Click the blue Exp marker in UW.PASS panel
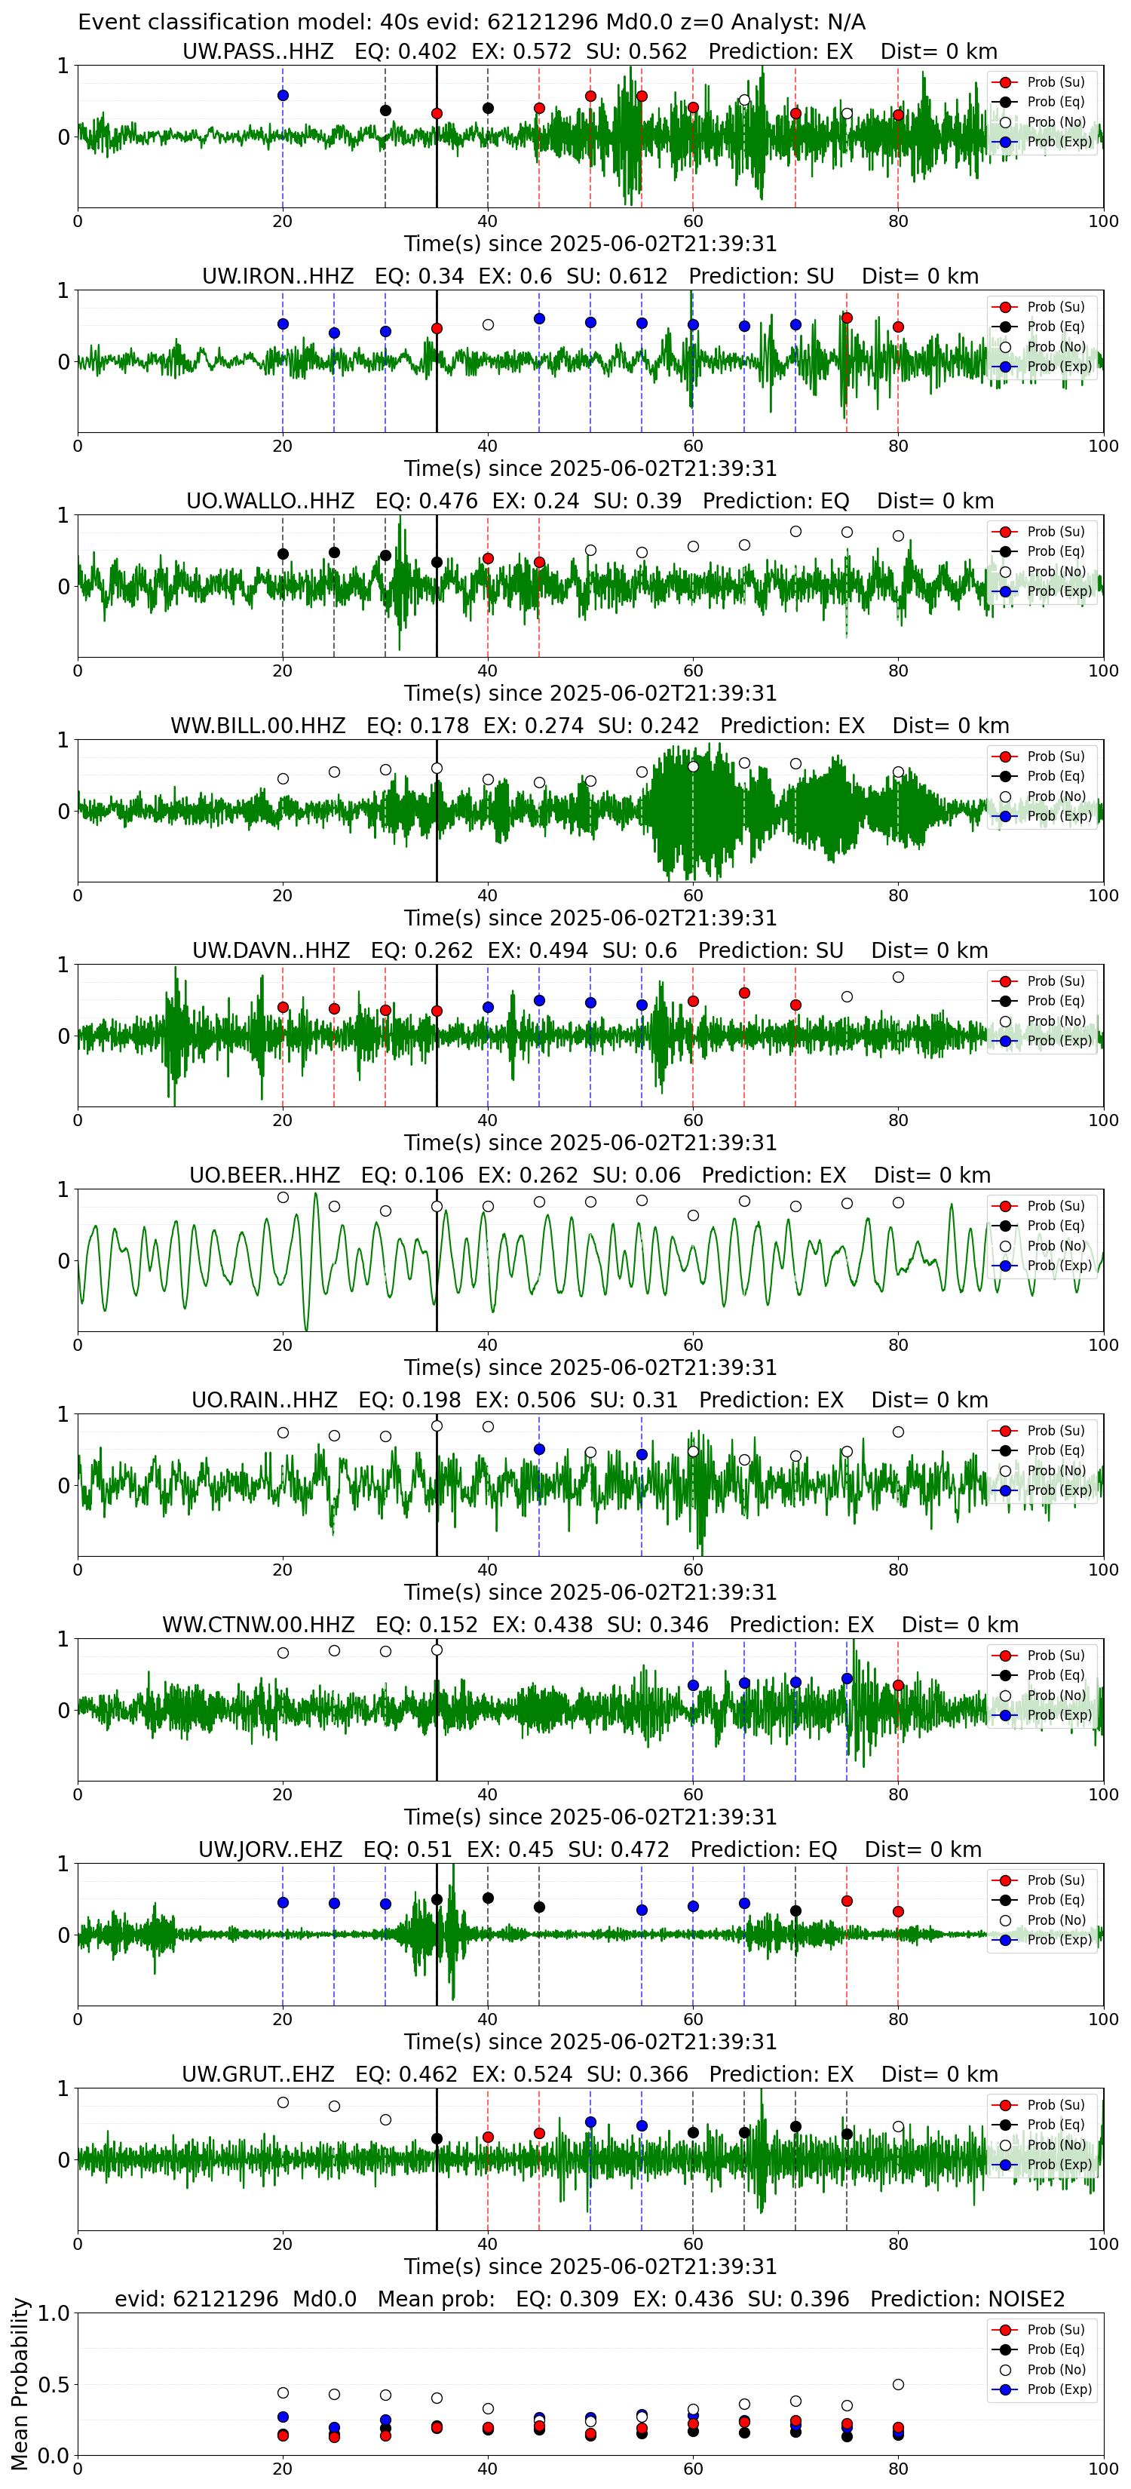This screenshot has height=2489, width=1131. (x=283, y=96)
